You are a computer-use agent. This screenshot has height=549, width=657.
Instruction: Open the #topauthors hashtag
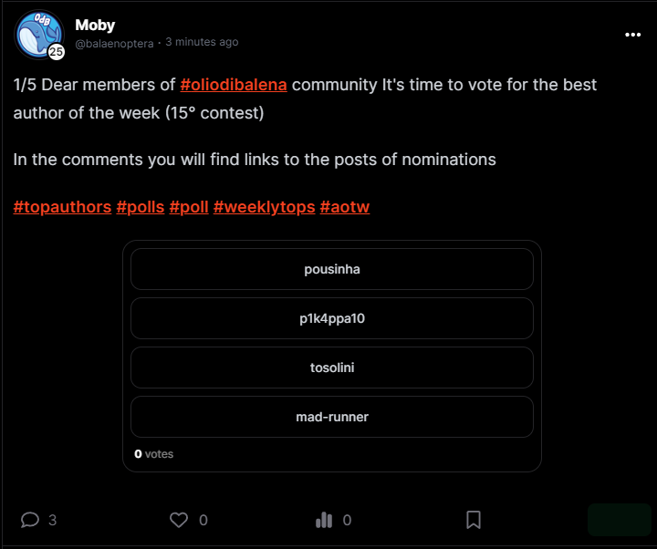pos(62,207)
